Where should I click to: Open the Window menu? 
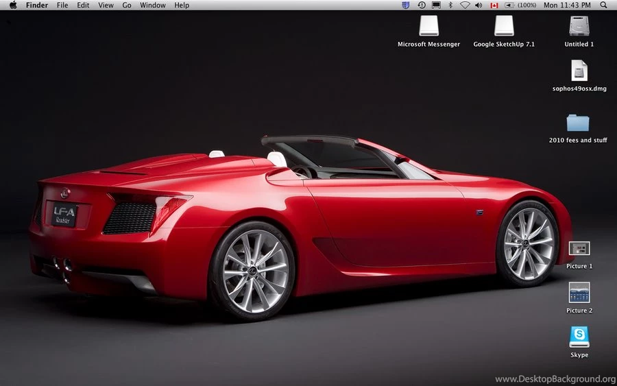153,5
